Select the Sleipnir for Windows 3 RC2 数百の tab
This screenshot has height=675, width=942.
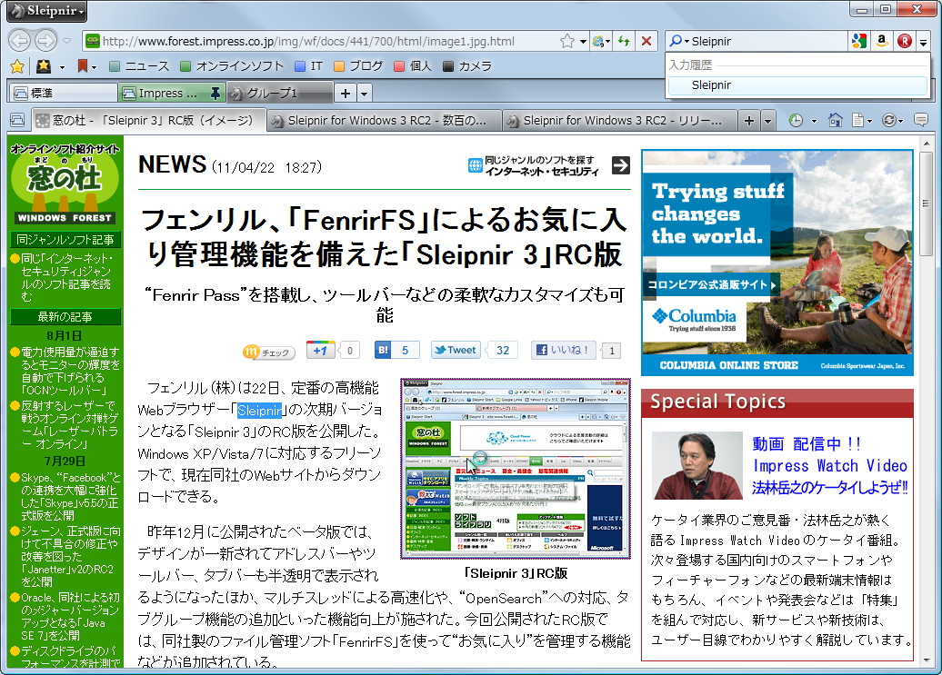click(384, 121)
